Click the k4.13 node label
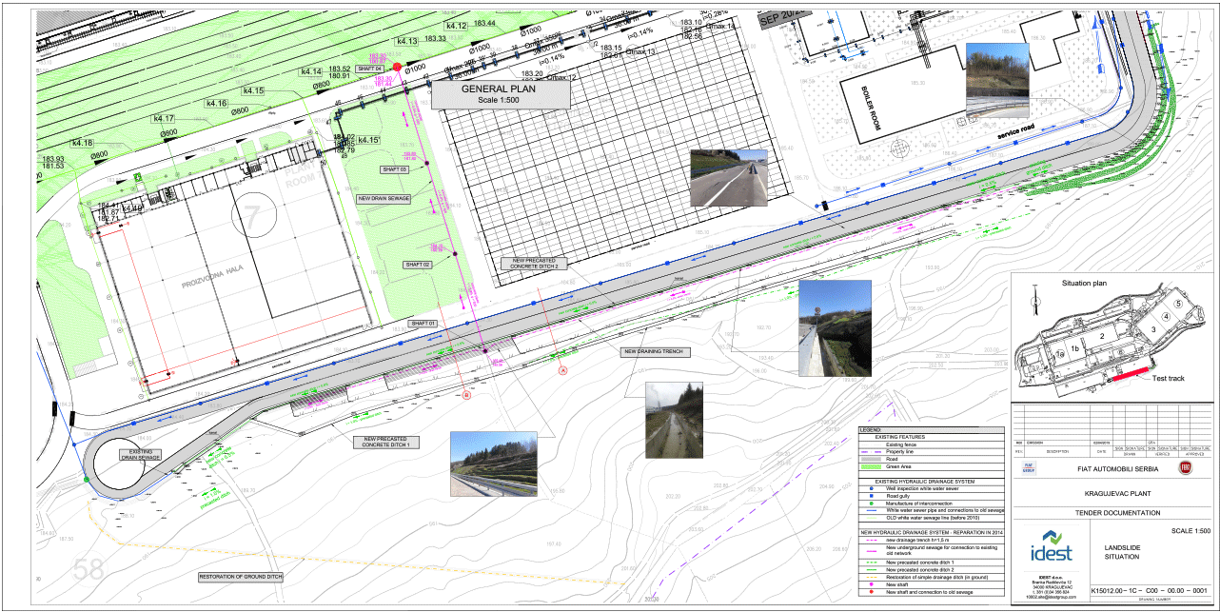The image size is (1220, 612). 407,42
